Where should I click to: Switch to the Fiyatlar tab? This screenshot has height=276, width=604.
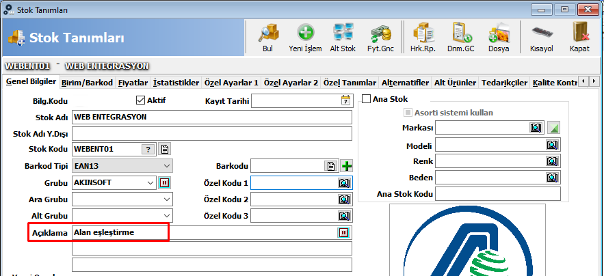133,83
